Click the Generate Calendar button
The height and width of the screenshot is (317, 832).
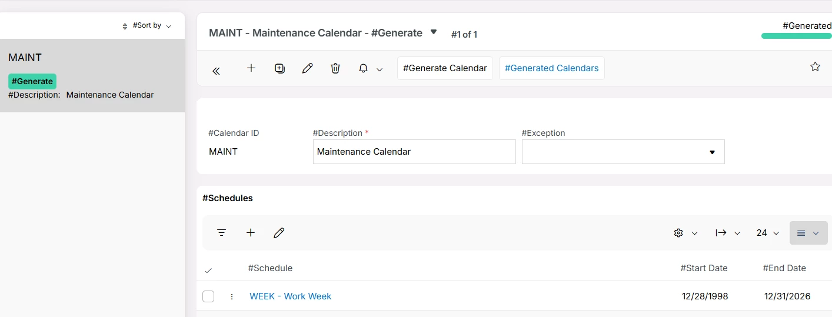(445, 68)
